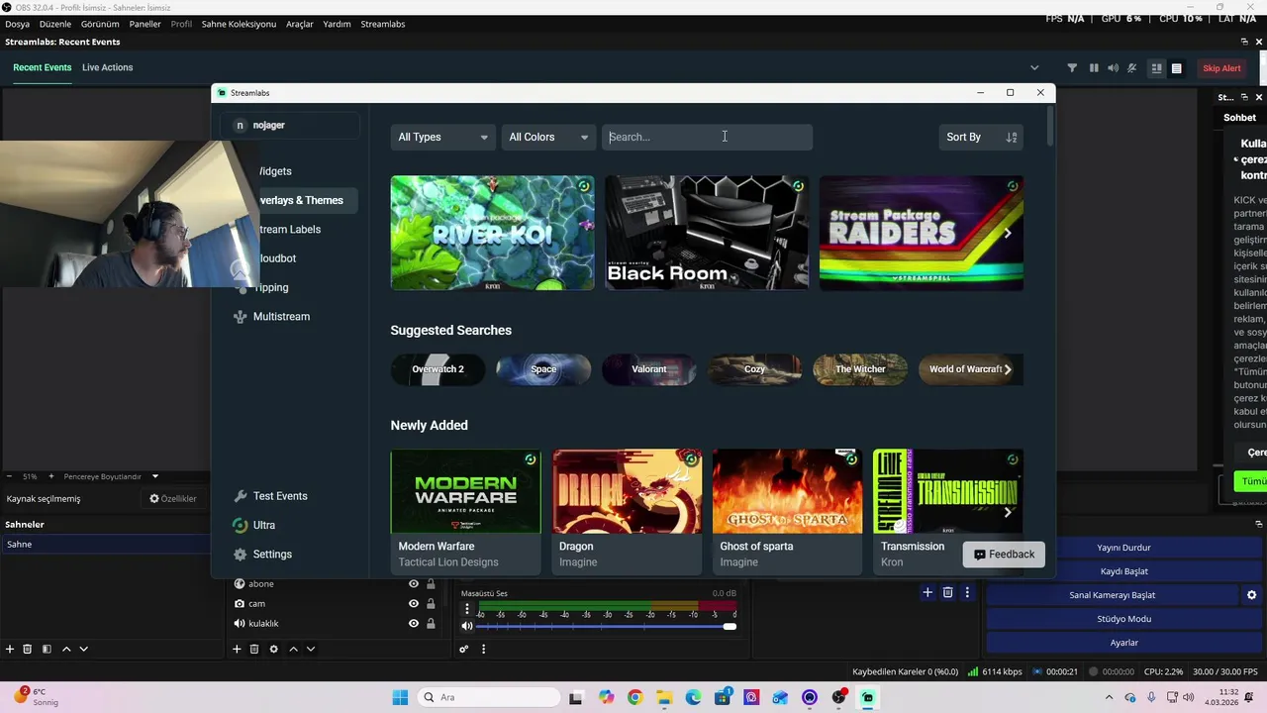Open File Explorer from the taskbar

[x=664, y=697]
